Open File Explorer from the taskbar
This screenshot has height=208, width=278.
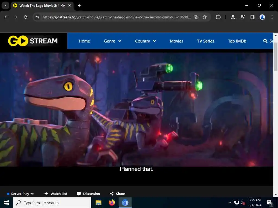point(98,203)
